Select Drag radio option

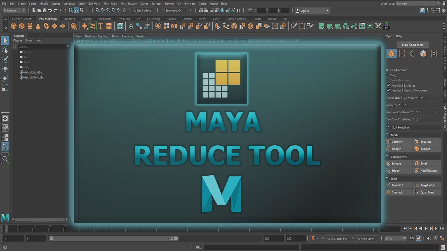point(387,75)
